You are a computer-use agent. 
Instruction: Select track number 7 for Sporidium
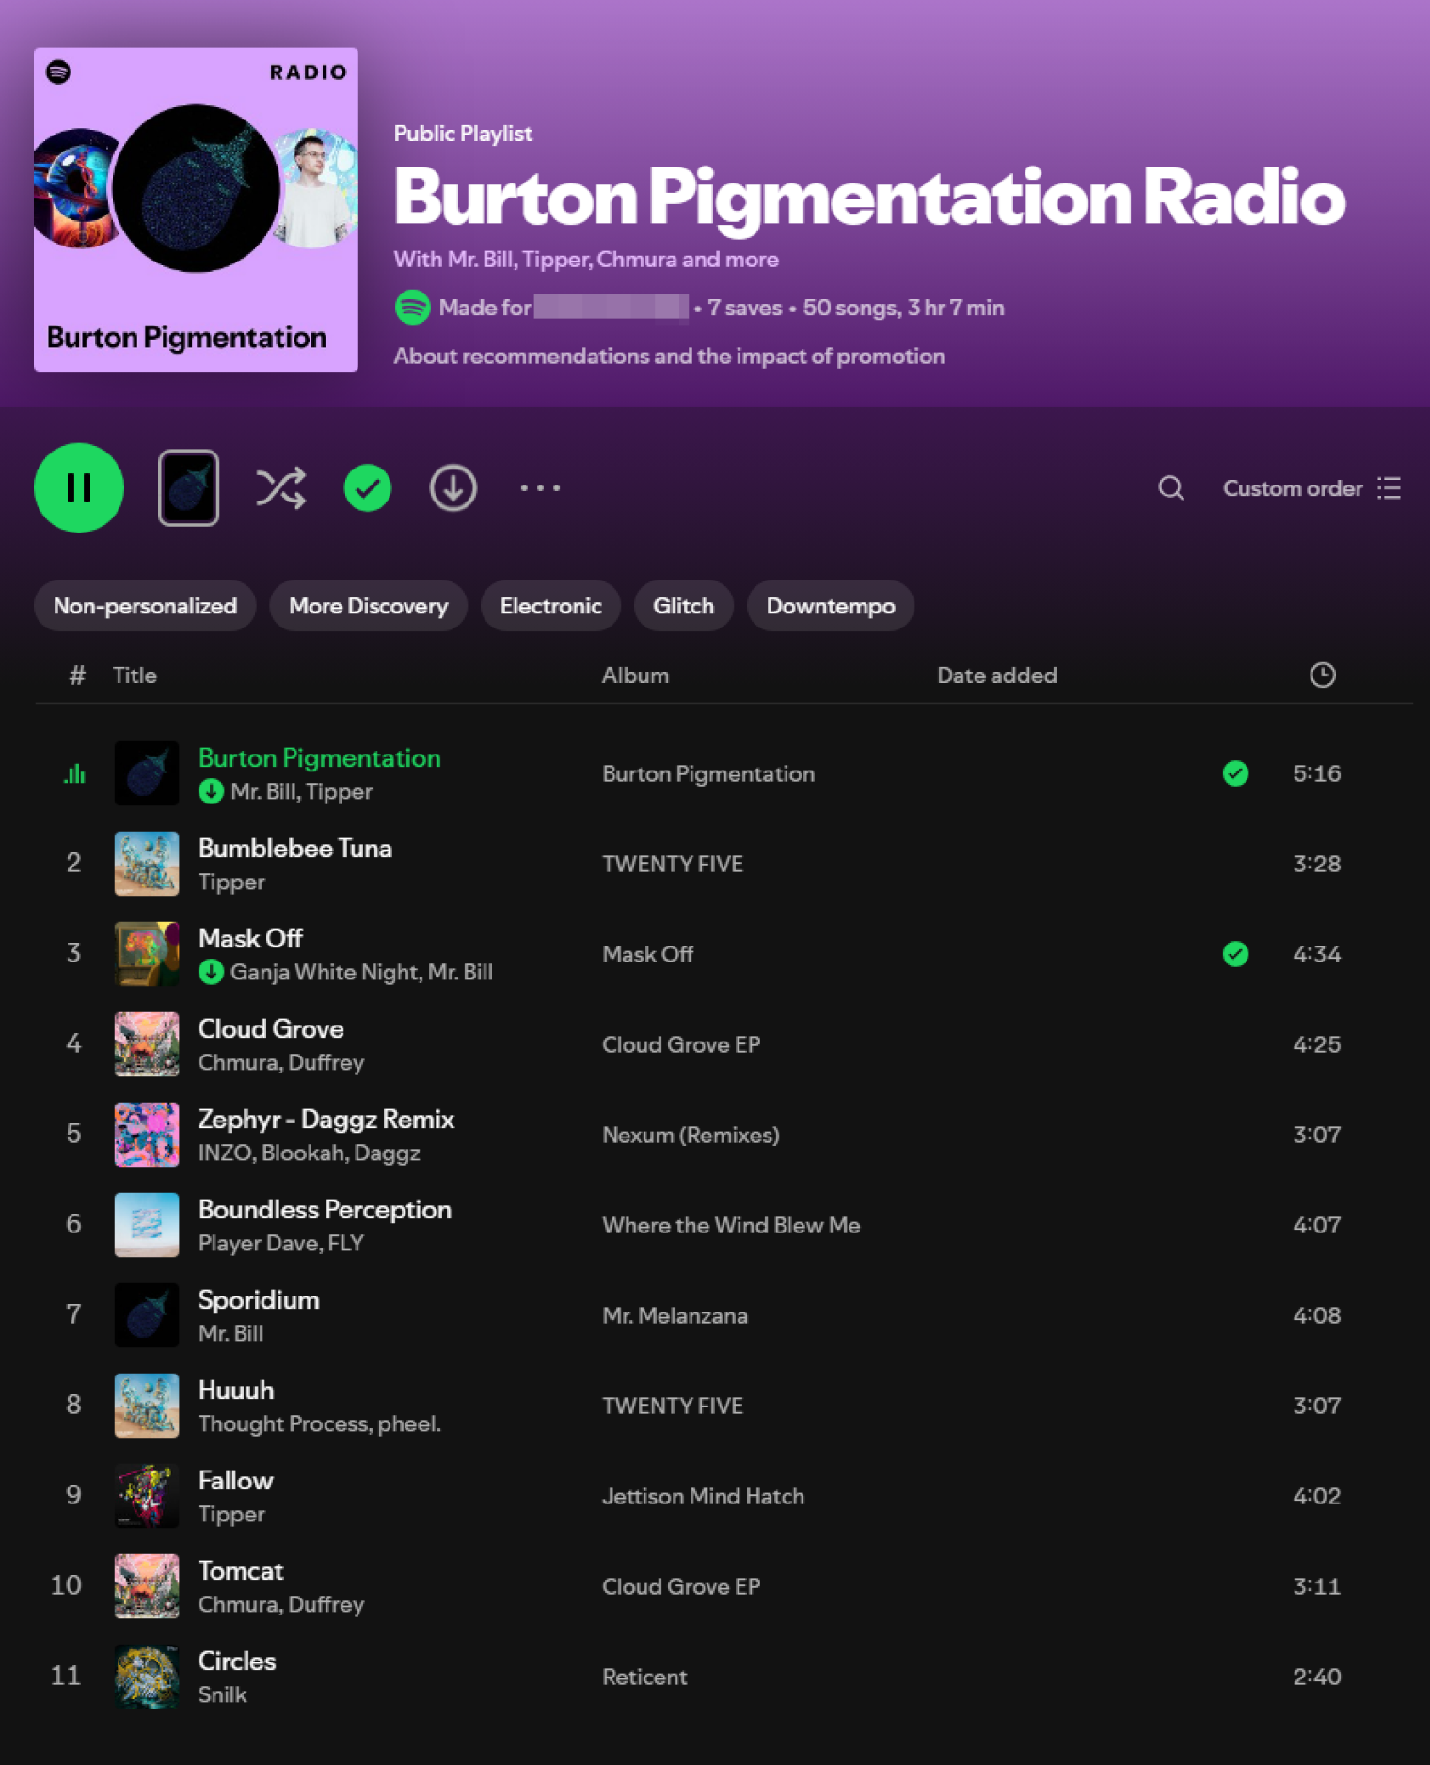coord(73,1314)
